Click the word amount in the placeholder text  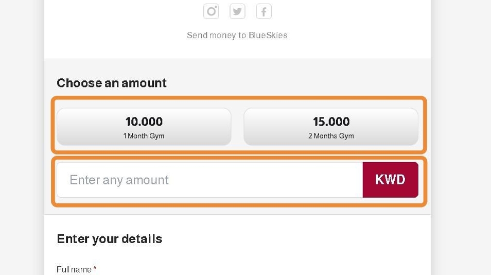[147, 180]
